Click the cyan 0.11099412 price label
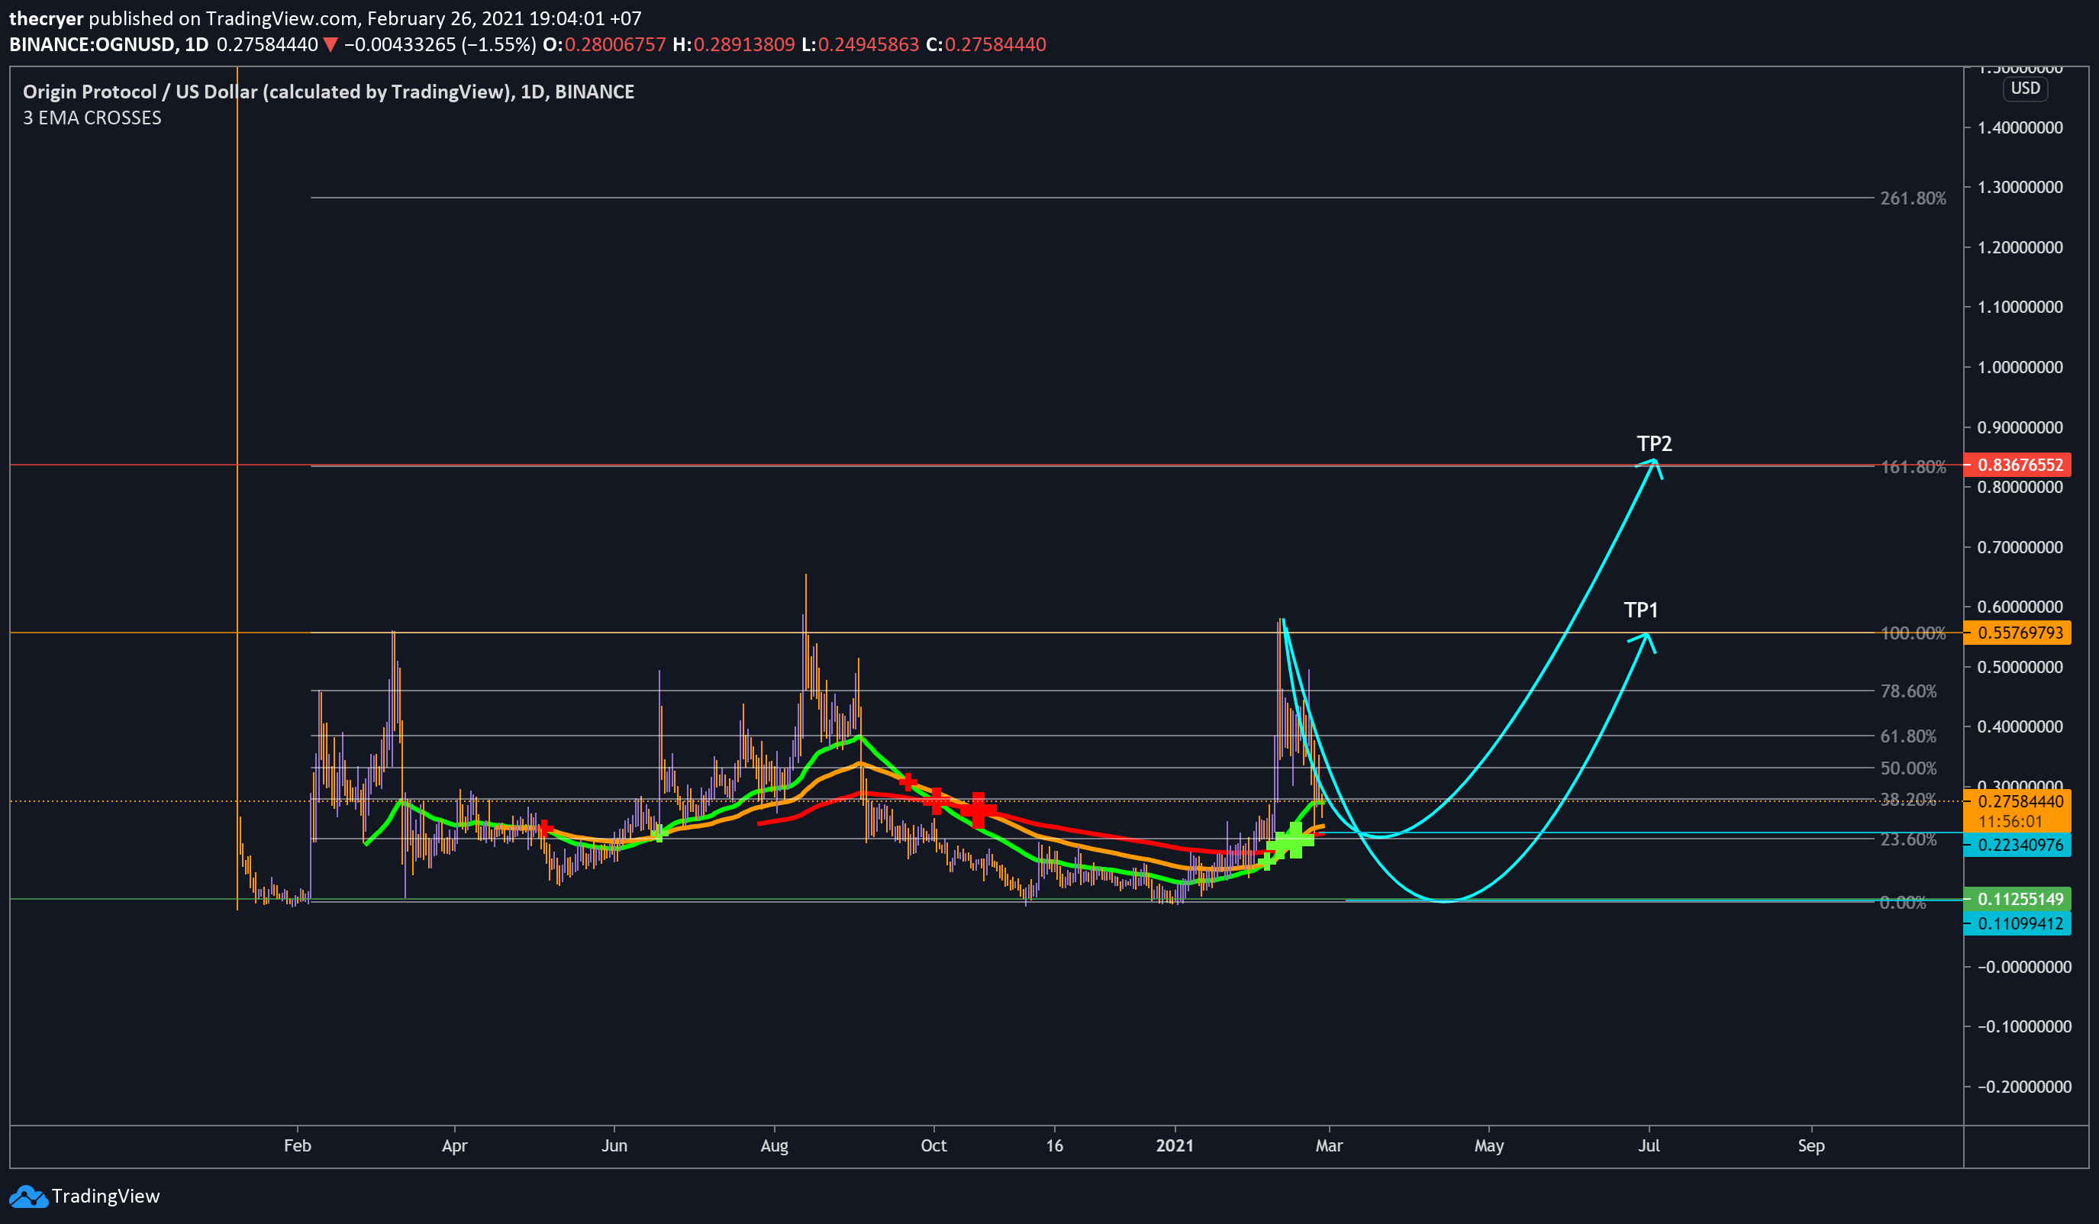This screenshot has height=1224, width=2099. pyautogui.click(x=2017, y=923)
